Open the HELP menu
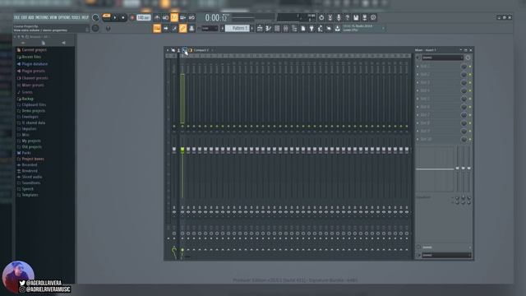Image resolution: width=526 pixels, height=296 pixels. 85,17
